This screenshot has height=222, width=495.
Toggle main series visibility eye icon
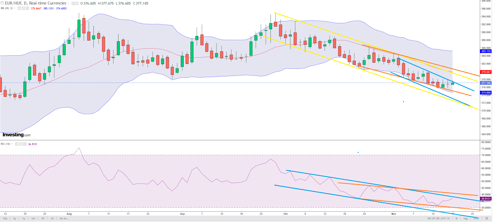(x=73, y=3)
